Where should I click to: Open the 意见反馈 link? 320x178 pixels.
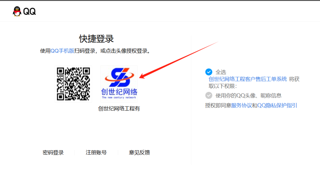[x=139, y=152]
